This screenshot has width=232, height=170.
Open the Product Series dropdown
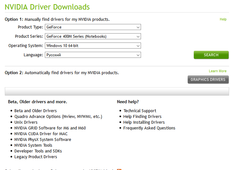[93, 36]
